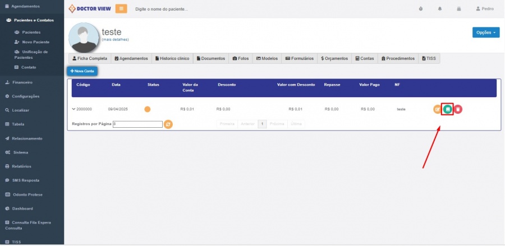The height and width of the screenshot is (246, 505).
Task: Refresh the list with the orange reload icon
Action: [168, 124]
